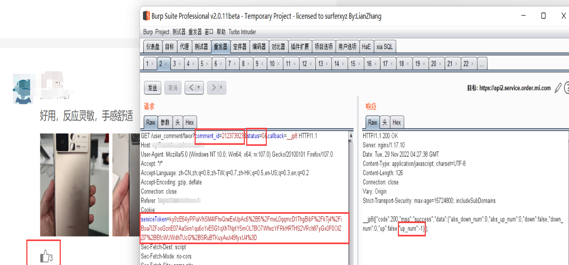This screenshot has width=569, height=265.
Task: Switch to the 测试器 tool tab
Action: point(201,47)
